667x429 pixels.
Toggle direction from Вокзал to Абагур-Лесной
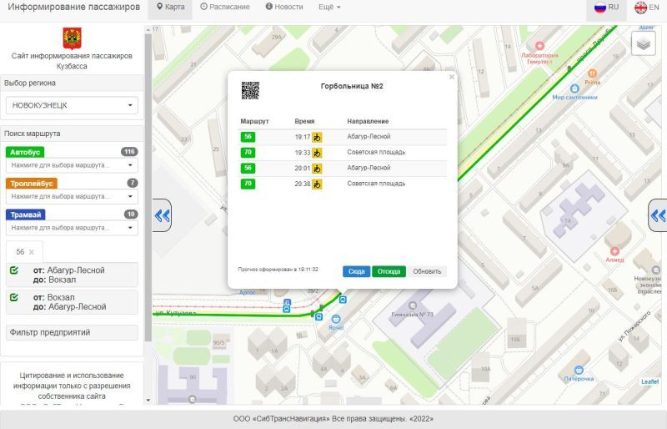click(14, 296)
